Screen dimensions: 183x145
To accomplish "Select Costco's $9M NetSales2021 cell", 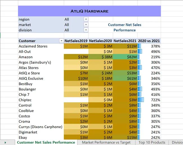I will point(125,116).
